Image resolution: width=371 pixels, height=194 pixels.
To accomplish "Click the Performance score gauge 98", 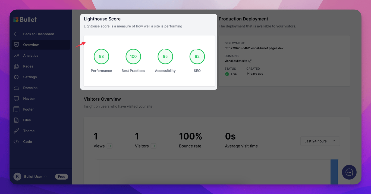I will coord(101,57).
